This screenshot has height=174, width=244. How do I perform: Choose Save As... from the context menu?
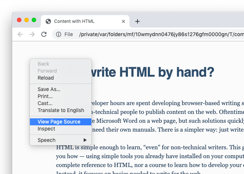[x=61, y=89]
